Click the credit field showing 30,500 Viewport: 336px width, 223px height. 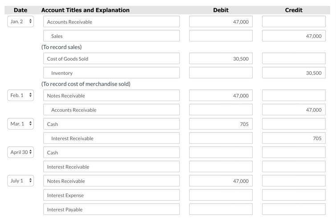[294, 73]
